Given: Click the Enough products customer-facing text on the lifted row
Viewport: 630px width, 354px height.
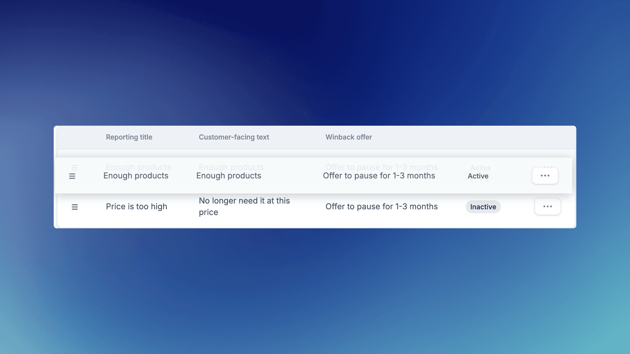Looking at the screenshot, I should [x=229, y=176].
